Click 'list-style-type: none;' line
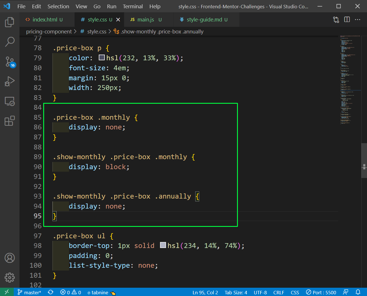 (x=114, y=265)
